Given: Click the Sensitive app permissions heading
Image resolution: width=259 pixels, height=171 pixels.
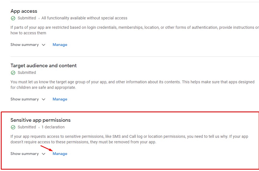Looking at the screenshot, I should coord(40,120).
